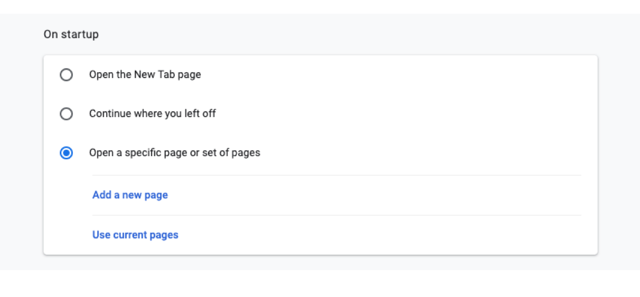The width and height of the screenshot is (640, 297).
Task: Click the Add a new page link
Action: [130, 195]
